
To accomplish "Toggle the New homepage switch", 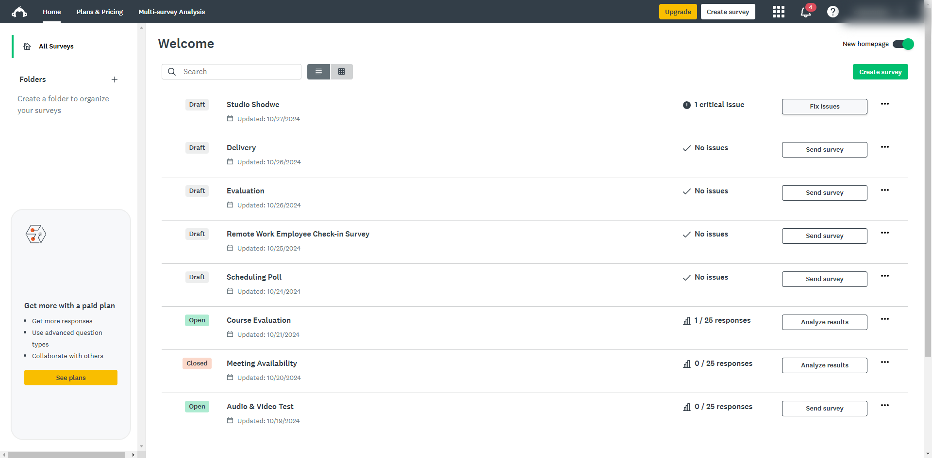I will point(903,44).
